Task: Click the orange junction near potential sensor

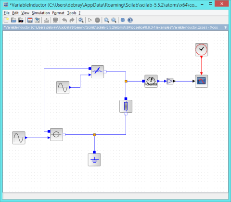Action: [126, 81]
